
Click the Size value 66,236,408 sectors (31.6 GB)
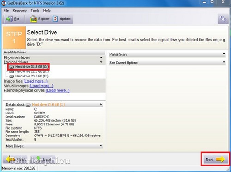pos(55,120)
